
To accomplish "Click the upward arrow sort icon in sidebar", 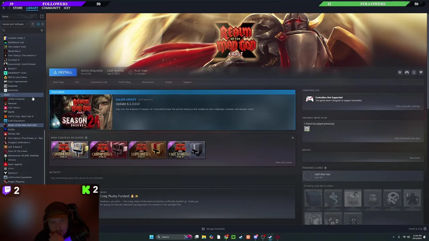I will pyautogui.click(x=33, y=24).
